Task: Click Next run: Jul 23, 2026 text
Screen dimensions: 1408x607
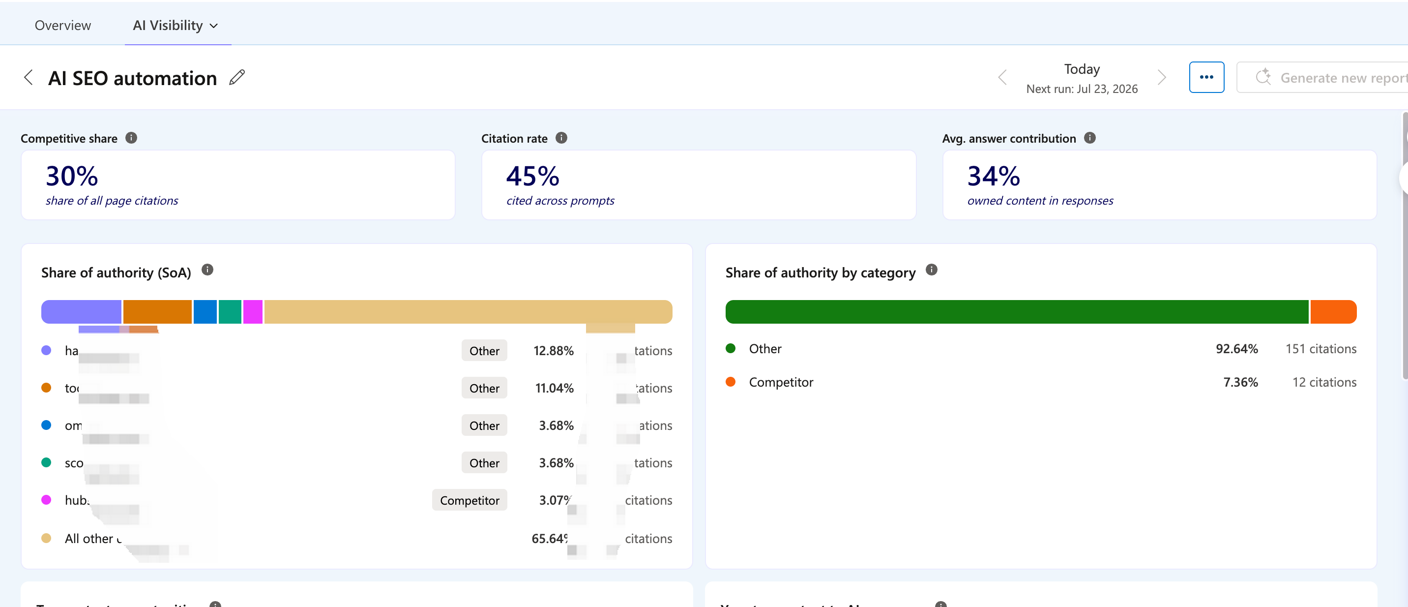Action: (1082, 89)
